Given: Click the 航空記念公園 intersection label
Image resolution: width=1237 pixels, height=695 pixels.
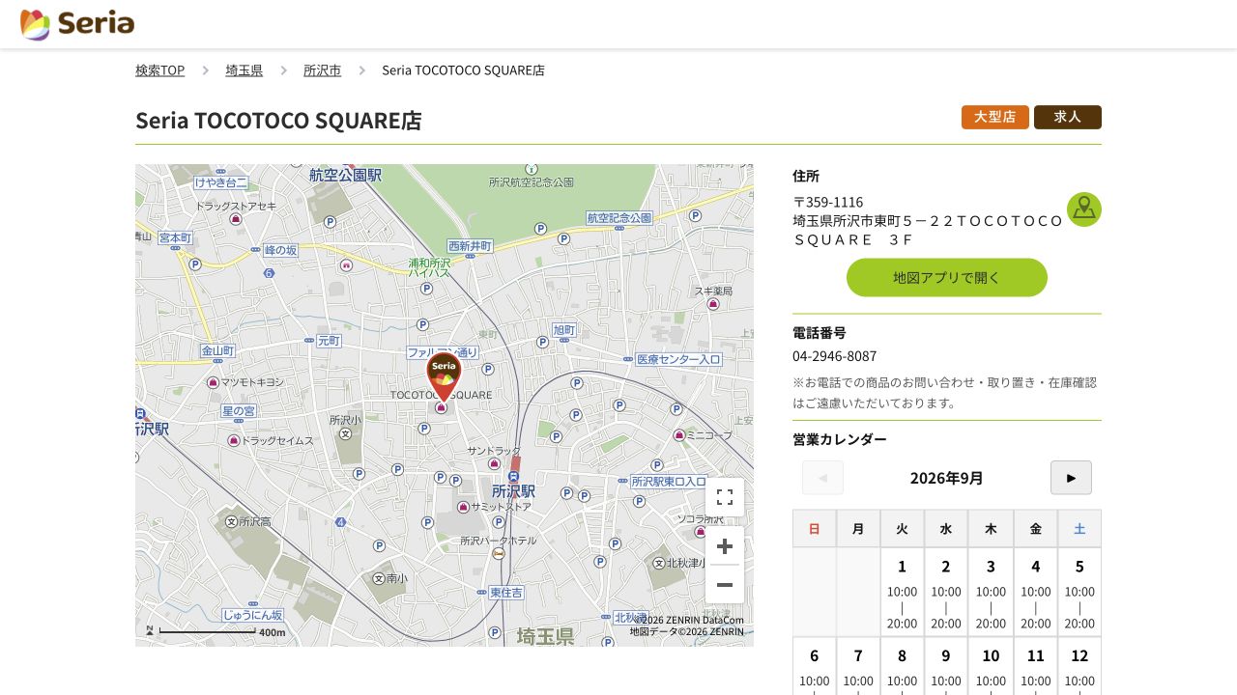Looking at the screenshot, I should [x=619, y=218].
